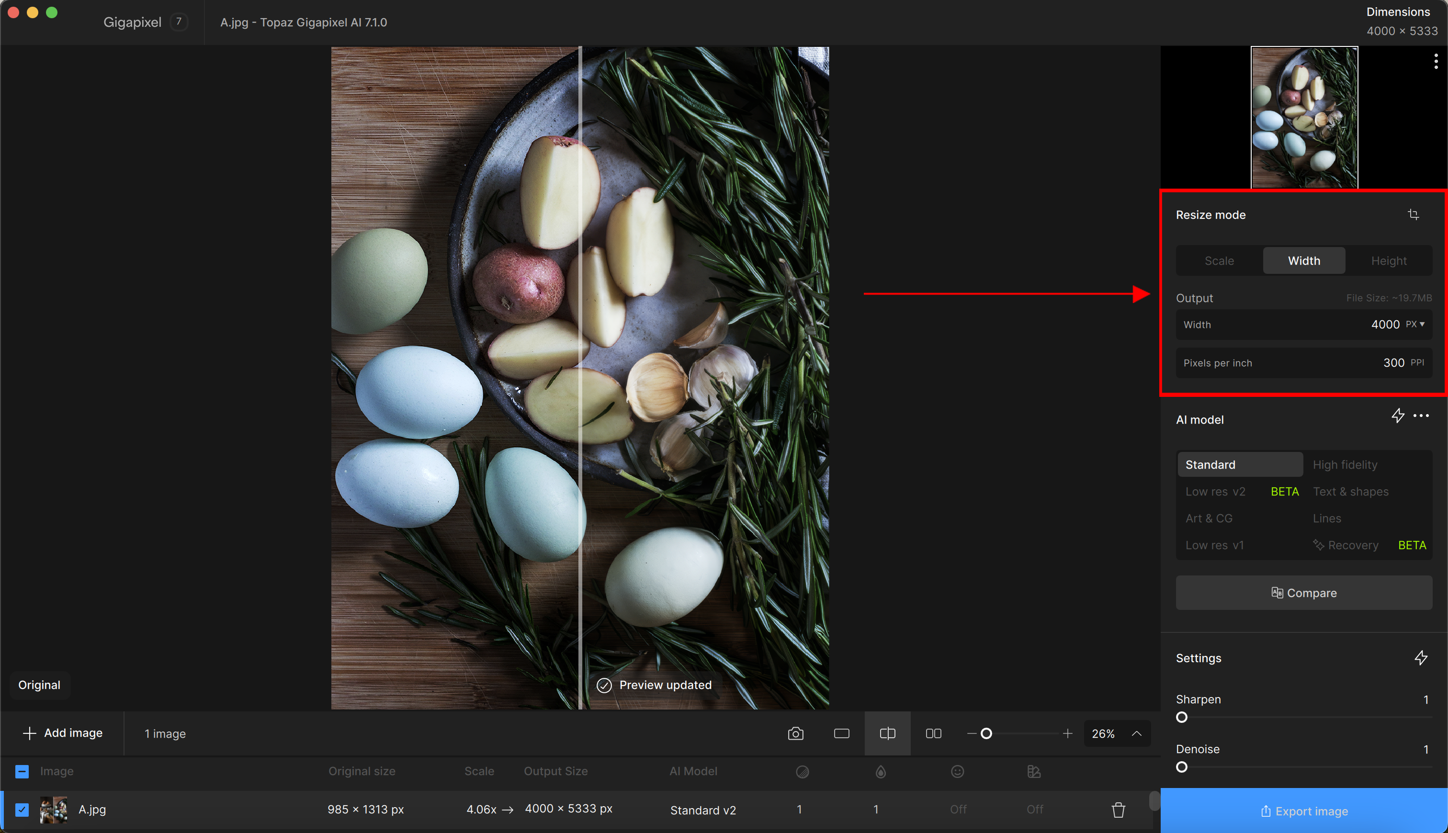Open the thumbnail three-dot options menu
The height and width of the screenshot is (833, 1448).
[1436, 62]
